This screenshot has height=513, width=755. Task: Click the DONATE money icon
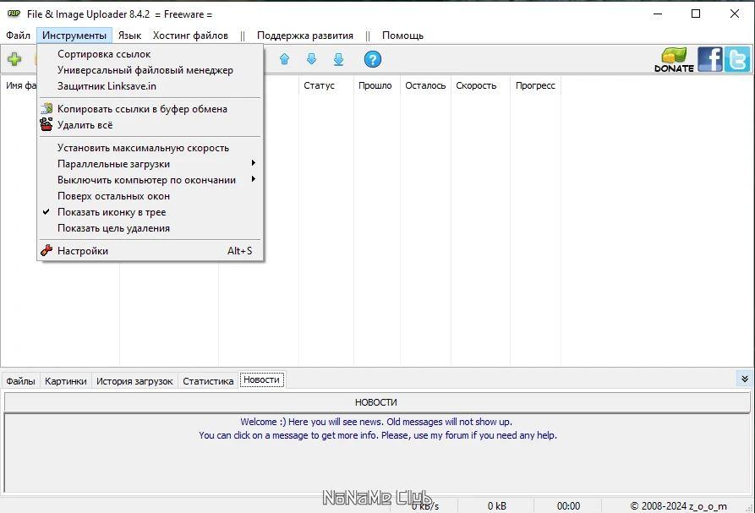(x=674, y=60)
